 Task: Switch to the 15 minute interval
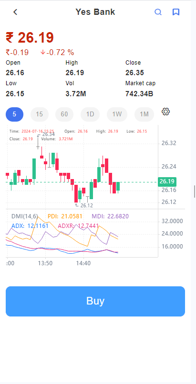click(x=40, y=114)
